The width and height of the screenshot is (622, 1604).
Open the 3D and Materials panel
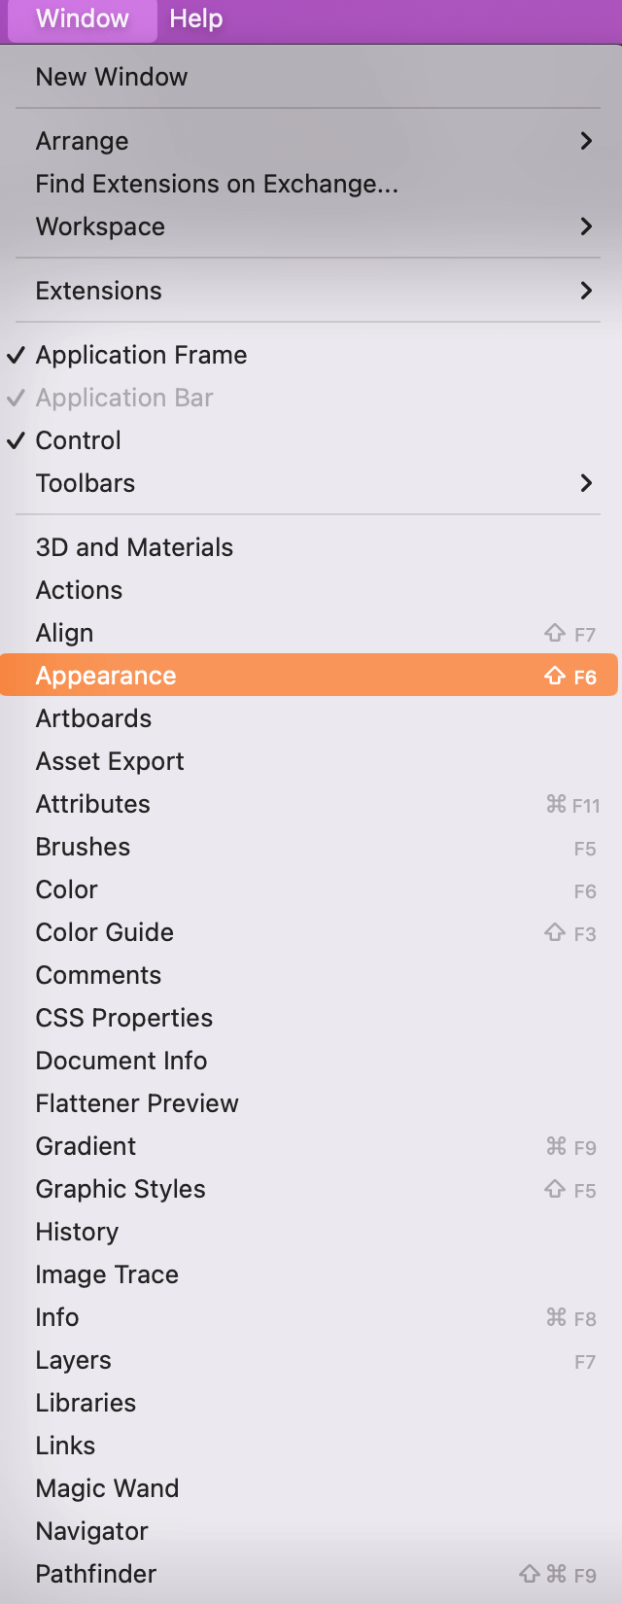[134, 547]
